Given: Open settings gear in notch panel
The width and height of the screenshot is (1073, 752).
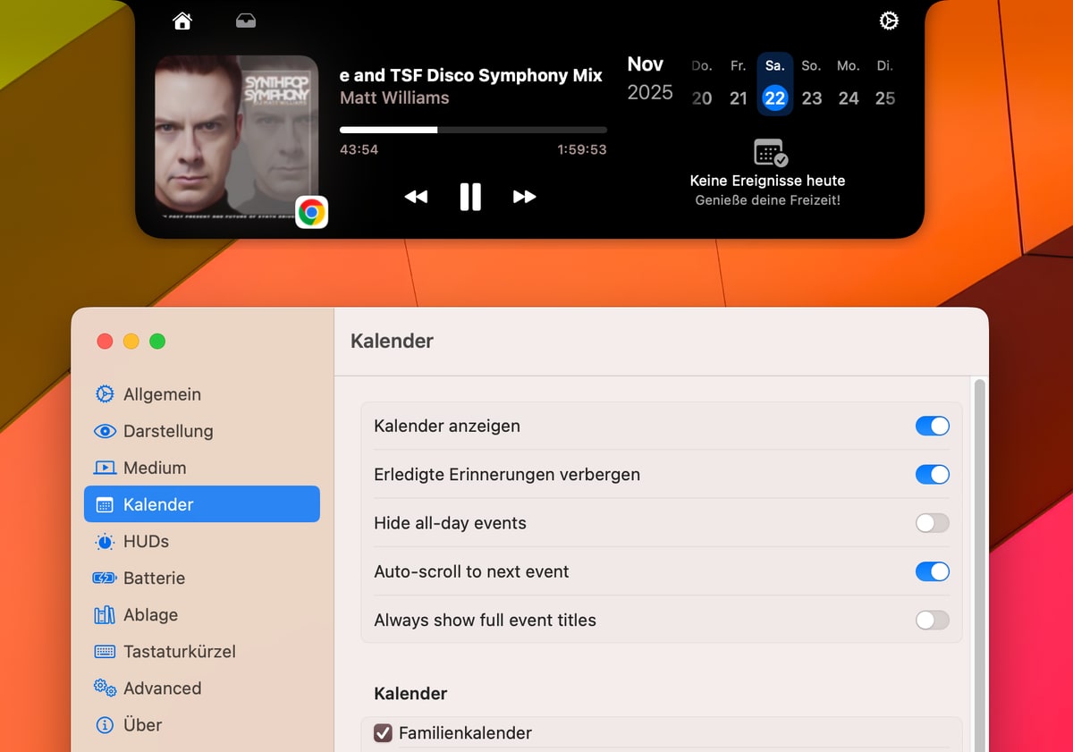Looking at the screenshot, I should point(889,21).
